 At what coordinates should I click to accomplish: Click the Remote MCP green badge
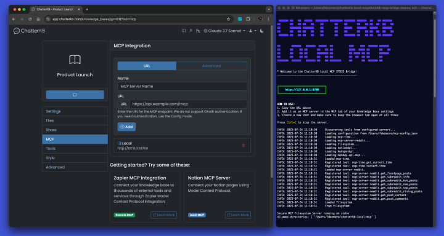tap(125, 215)
